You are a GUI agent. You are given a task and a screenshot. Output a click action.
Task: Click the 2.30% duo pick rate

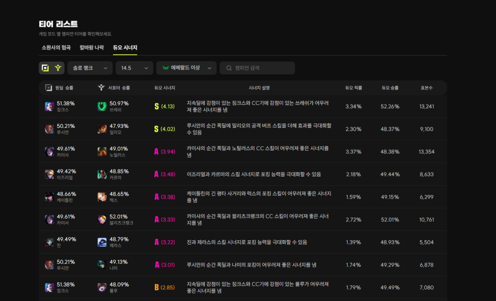pos(353,129)
